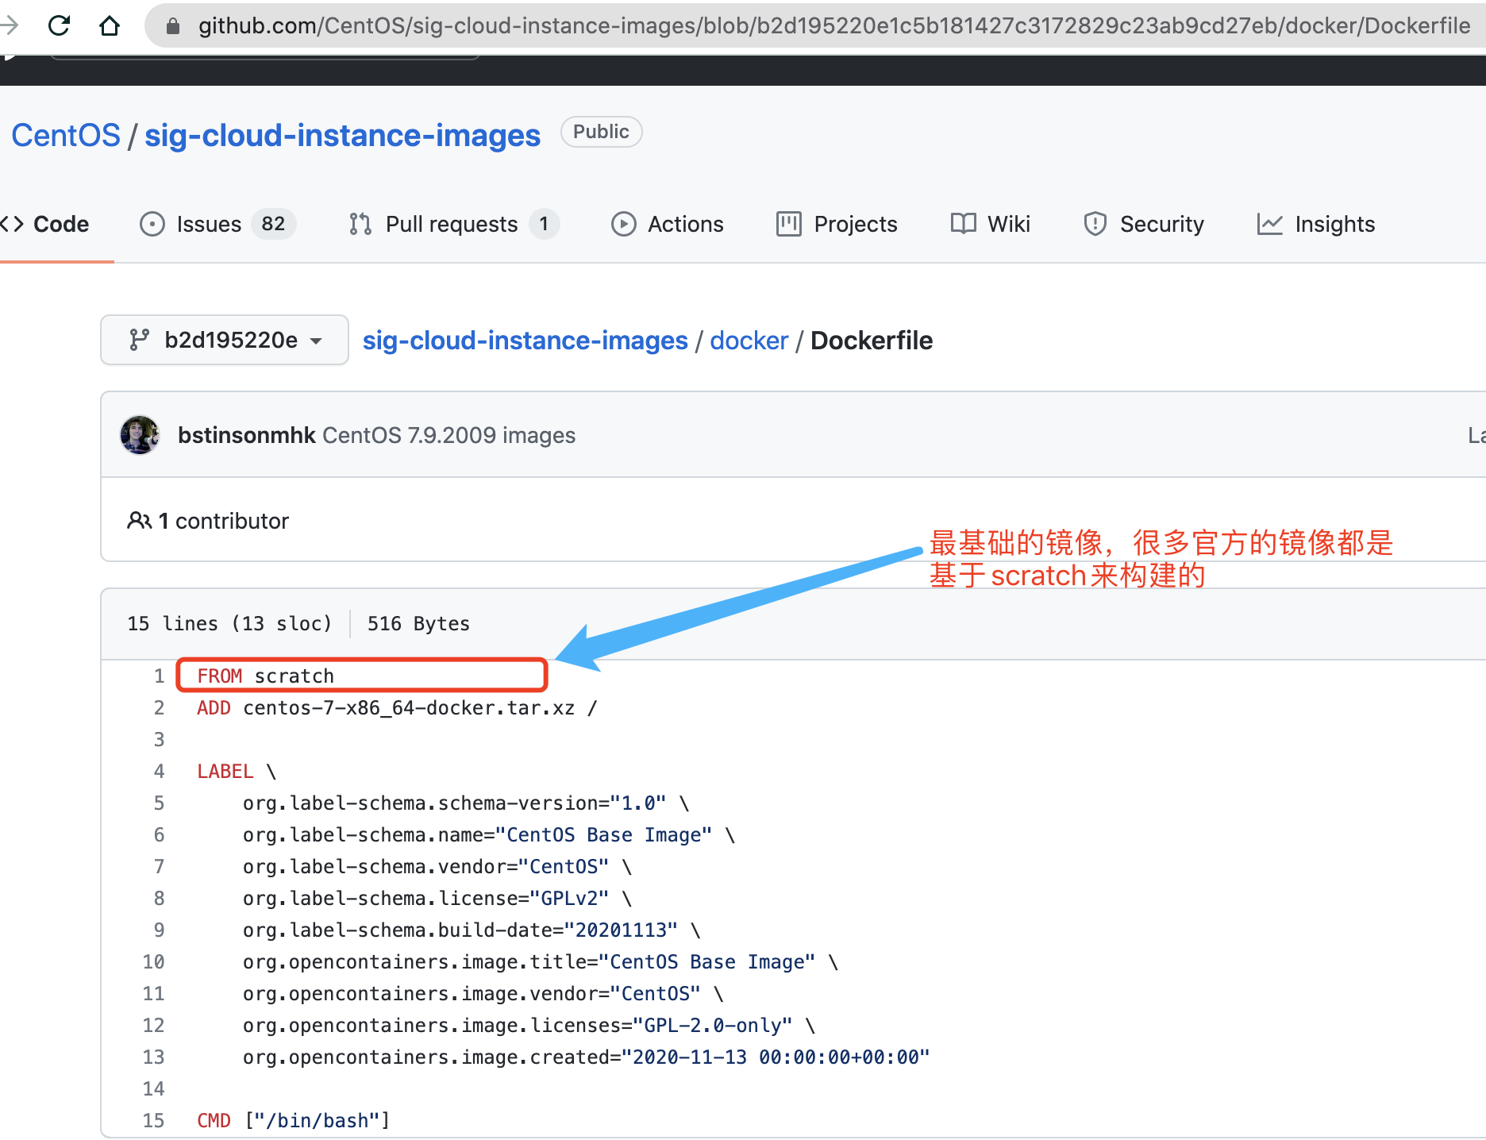This screenshot has height=1140, width=1486.
Task: Click the LABEL instruction line
Action: (237, 771)
